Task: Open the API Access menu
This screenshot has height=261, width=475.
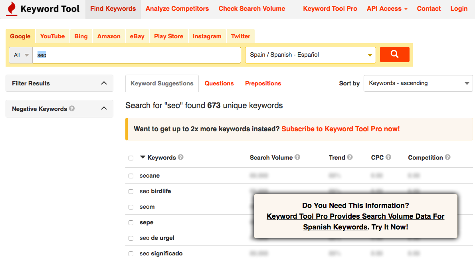Action: (387, 9)
